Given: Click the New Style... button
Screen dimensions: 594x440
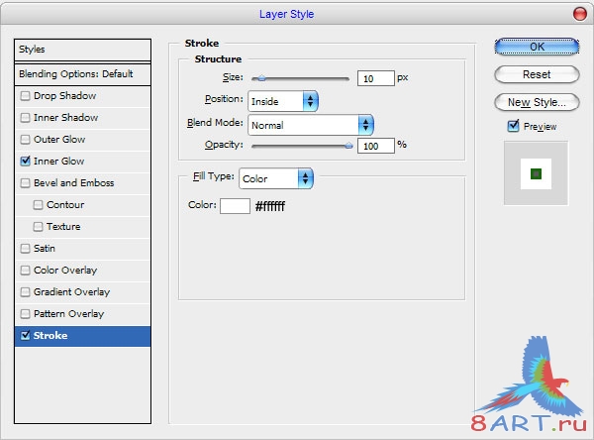Looking at the screenshot, I should click(x=536, y=102).
